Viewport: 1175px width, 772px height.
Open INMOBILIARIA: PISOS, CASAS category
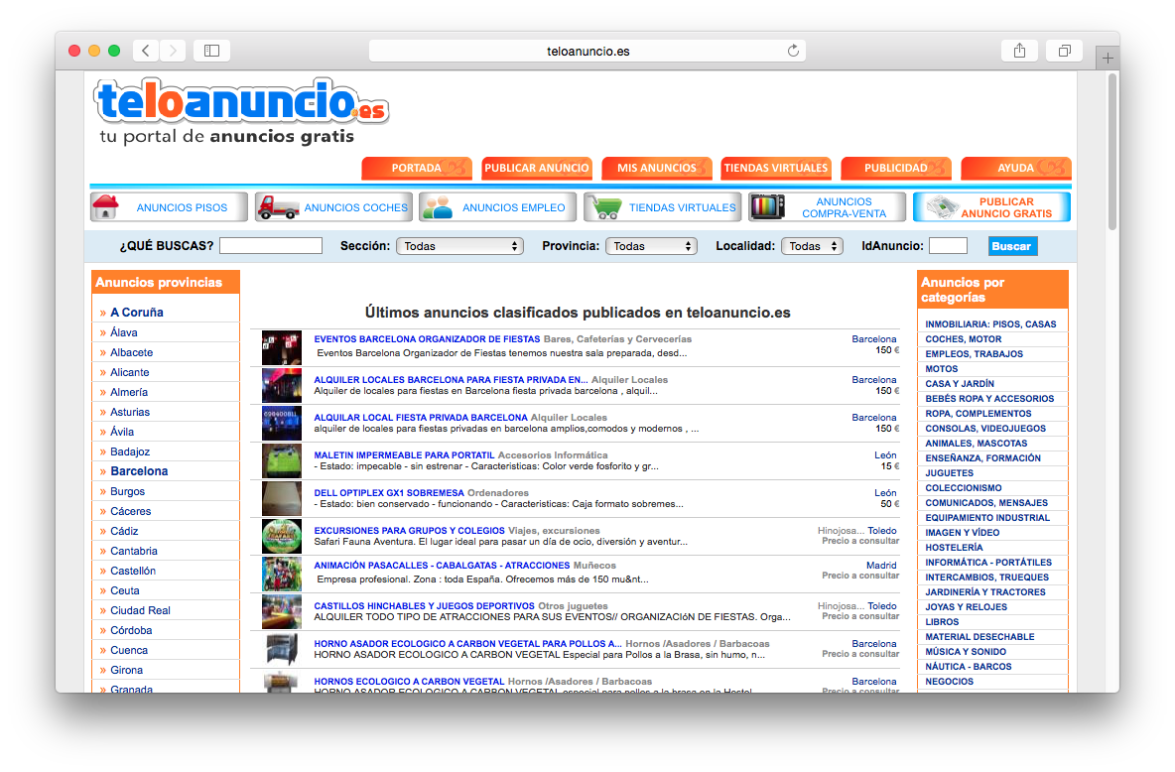pyautogui.click(x=990, y=324)
